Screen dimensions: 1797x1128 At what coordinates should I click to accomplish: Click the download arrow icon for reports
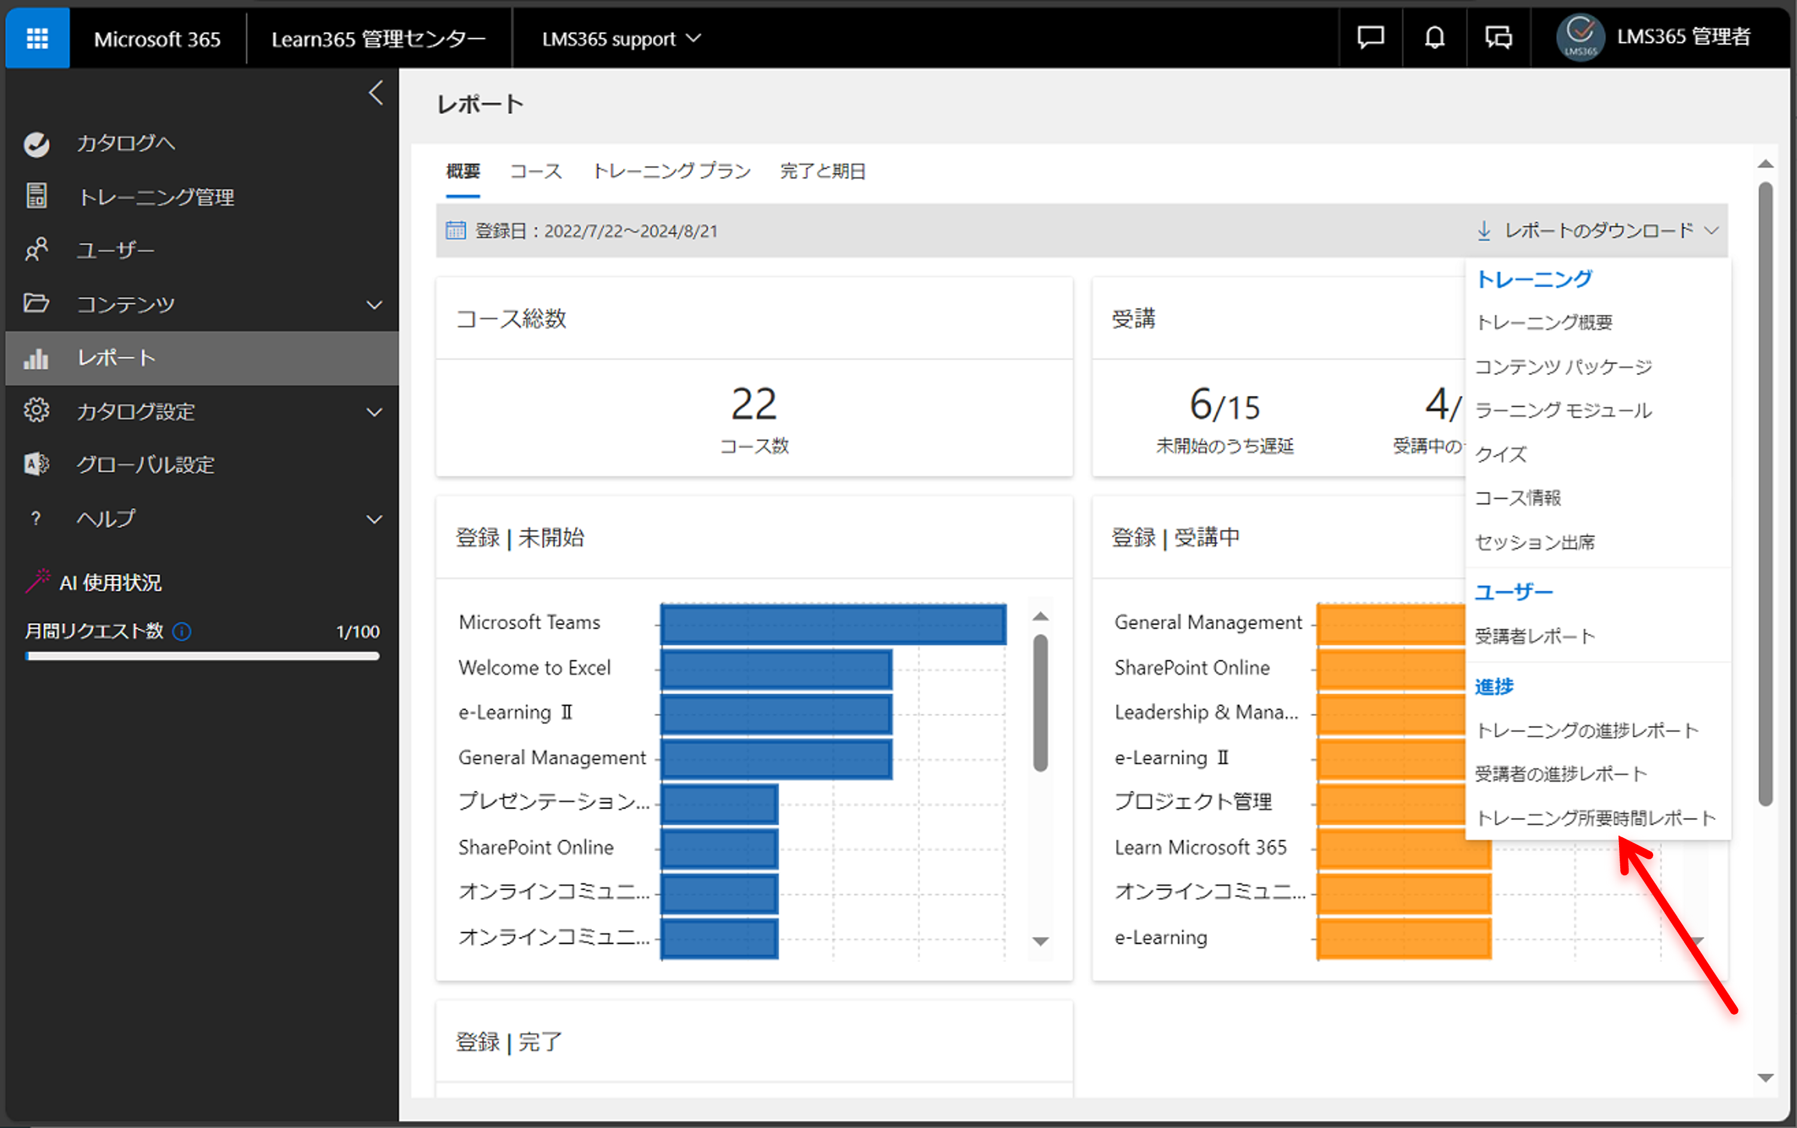coord(1483,230)
